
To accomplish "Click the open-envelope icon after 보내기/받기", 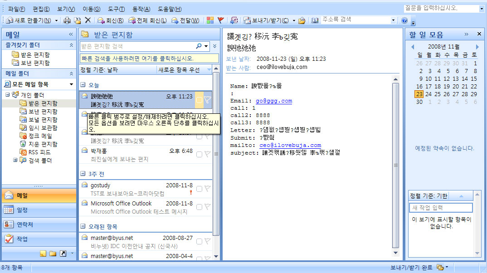I will pos(302,20).
